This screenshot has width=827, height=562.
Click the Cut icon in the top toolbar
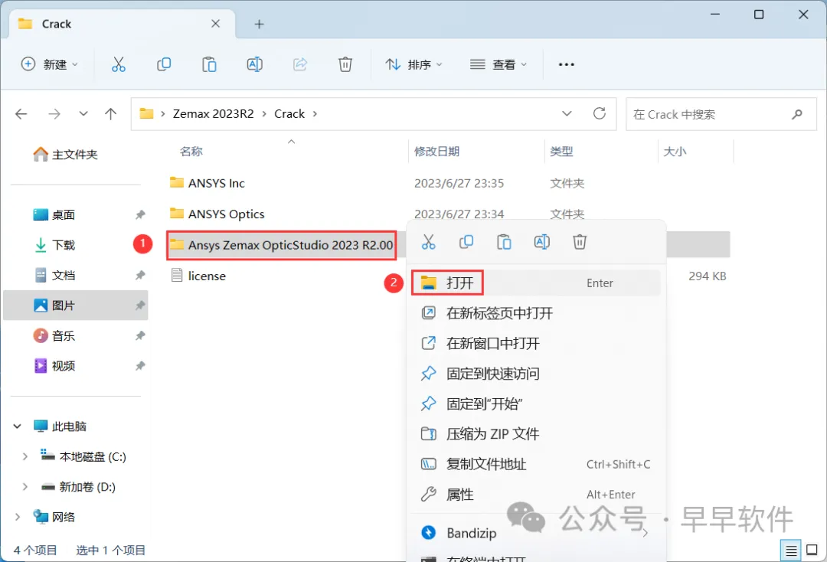pyautogui.click(x=119, y=64)
